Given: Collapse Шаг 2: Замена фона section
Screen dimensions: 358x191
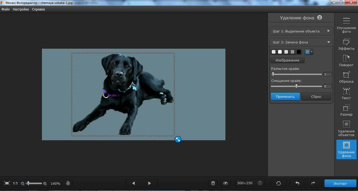Looking at the screenshot, I should click(x=301, y=42).
